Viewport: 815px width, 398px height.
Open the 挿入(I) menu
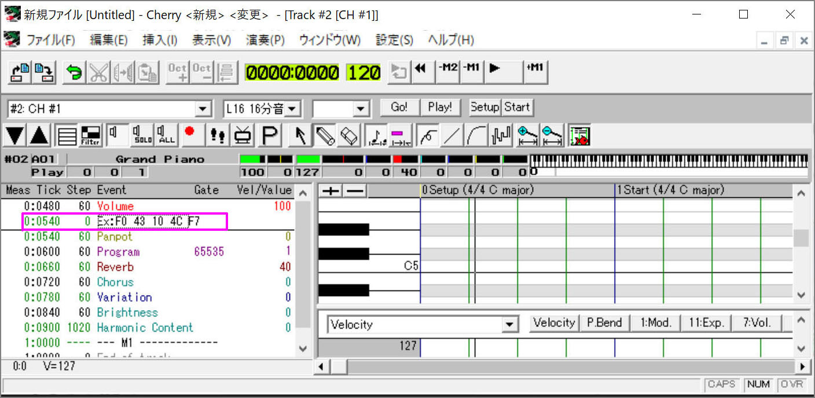coord(160,40)
